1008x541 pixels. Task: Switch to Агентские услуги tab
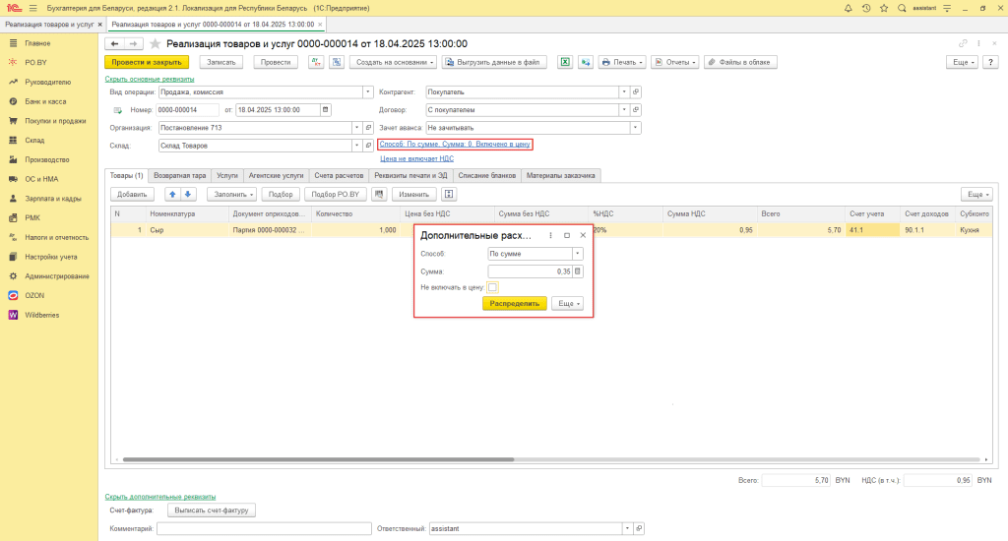click(276, 175)
